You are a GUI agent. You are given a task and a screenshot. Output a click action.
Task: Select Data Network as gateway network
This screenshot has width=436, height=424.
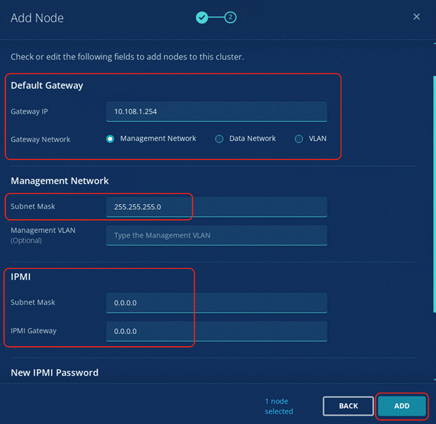[x=219, y=139]
